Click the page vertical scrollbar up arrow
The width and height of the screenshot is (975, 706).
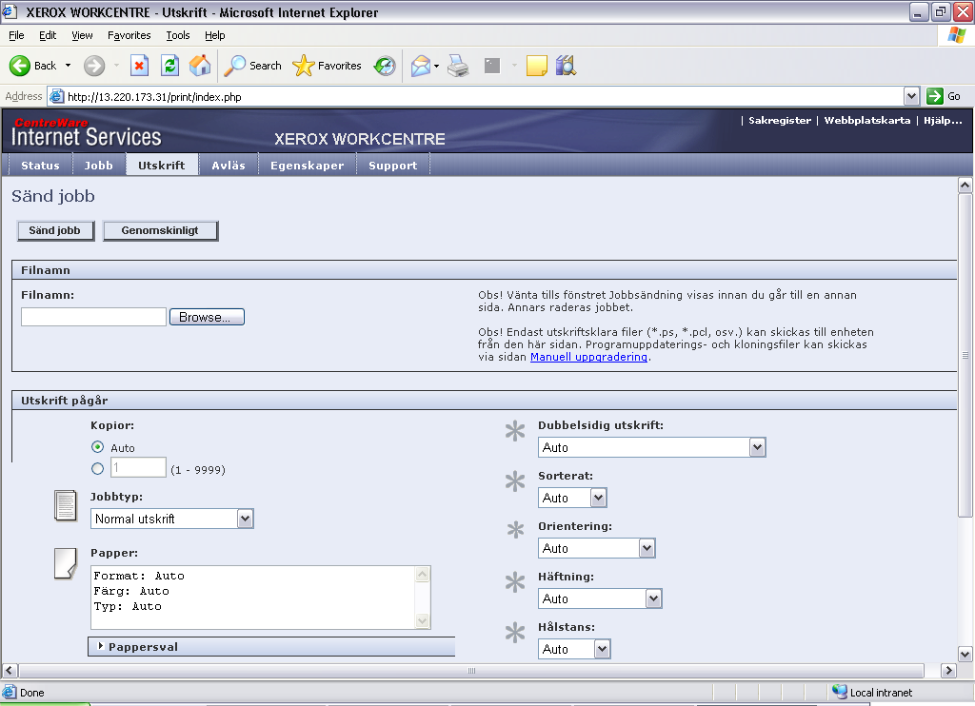(x=965, y=185)
